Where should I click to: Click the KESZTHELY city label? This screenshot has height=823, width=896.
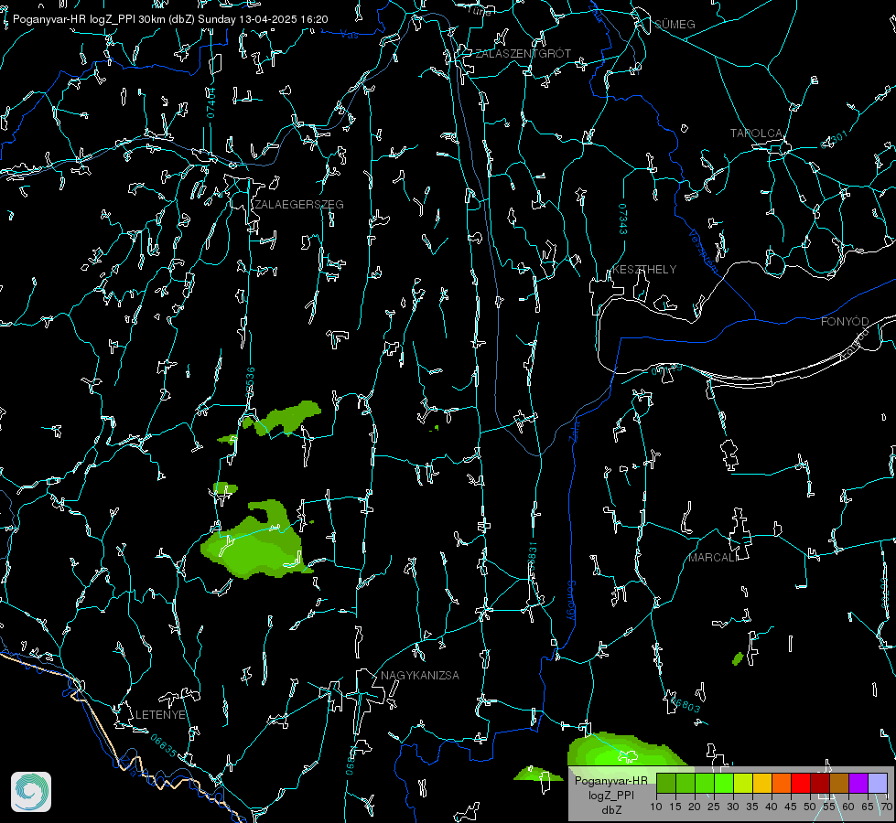pyautogui.click(x=644, y=270)
